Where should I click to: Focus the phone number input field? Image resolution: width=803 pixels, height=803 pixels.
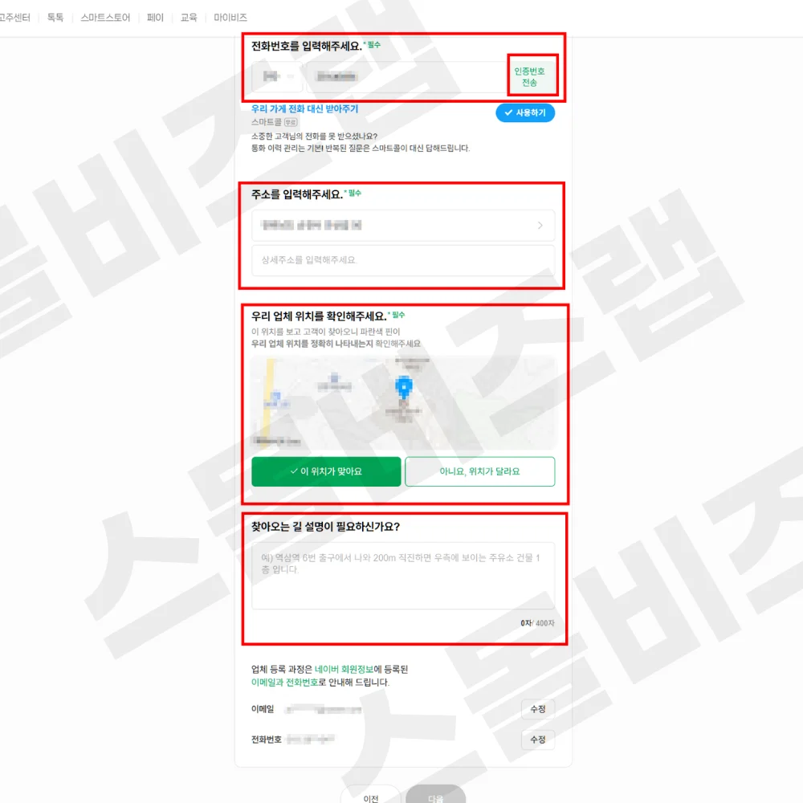pyautogui.click(x=407, y=77)
